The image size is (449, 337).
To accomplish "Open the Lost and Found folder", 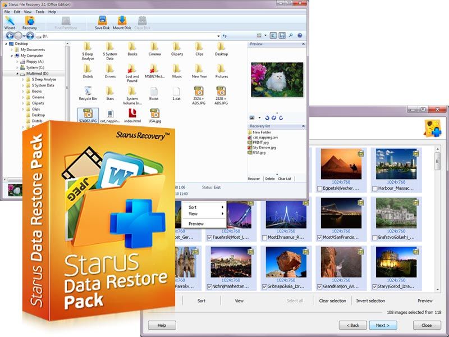I will click(x=132, y=73).
